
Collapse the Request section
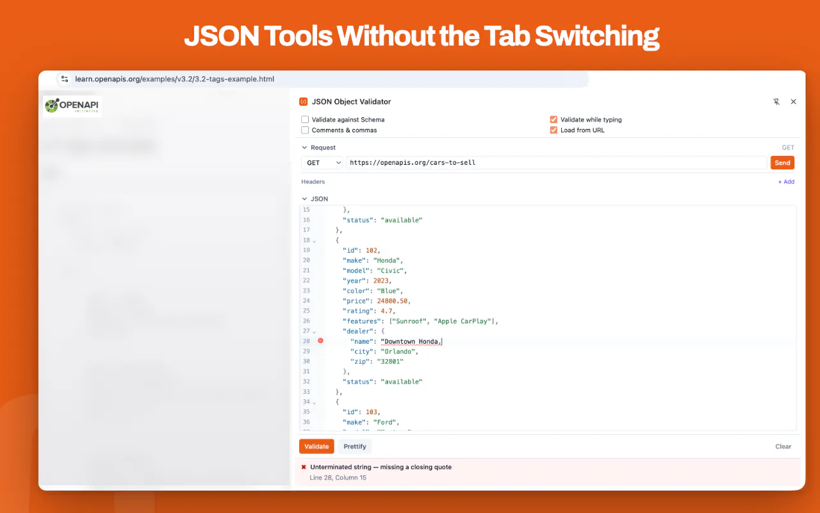[x=305, y=147]
